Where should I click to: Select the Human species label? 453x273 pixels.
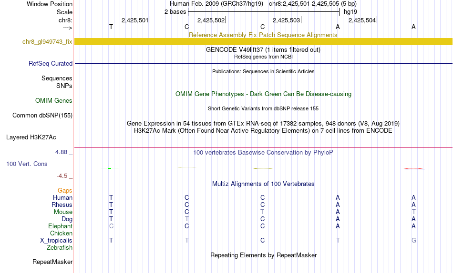click(x=62, y=197)
